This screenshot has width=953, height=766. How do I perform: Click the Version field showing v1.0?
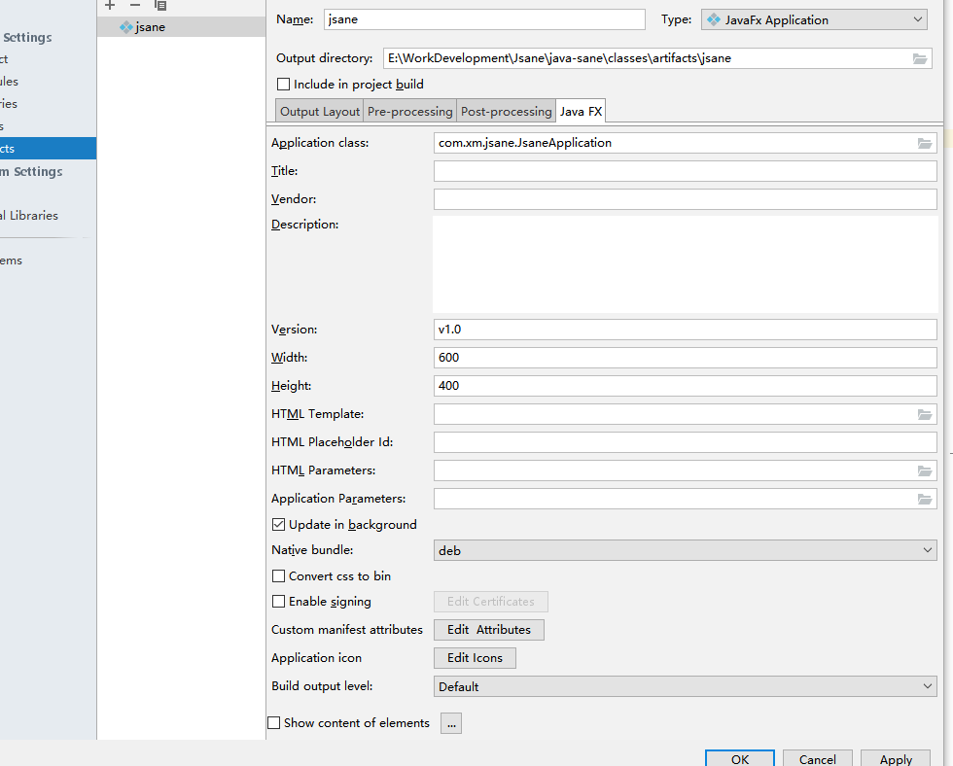[685, 330]
